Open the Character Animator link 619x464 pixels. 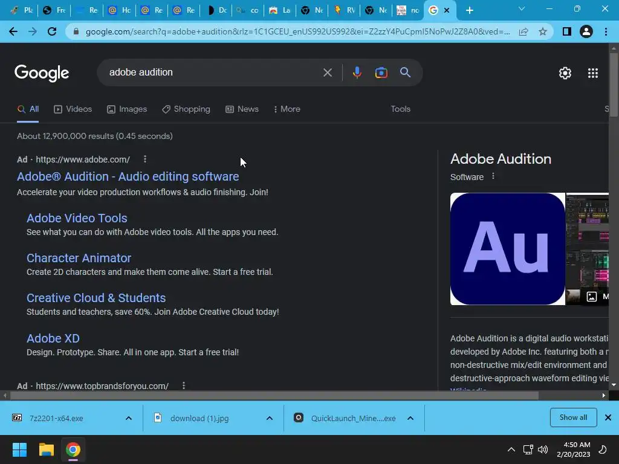pyautogui.click(x=79, y=258)
